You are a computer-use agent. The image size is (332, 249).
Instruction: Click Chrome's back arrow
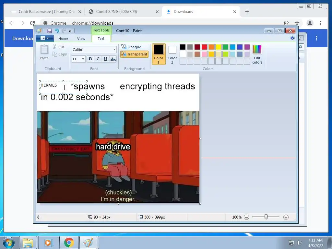click(12, 23)
